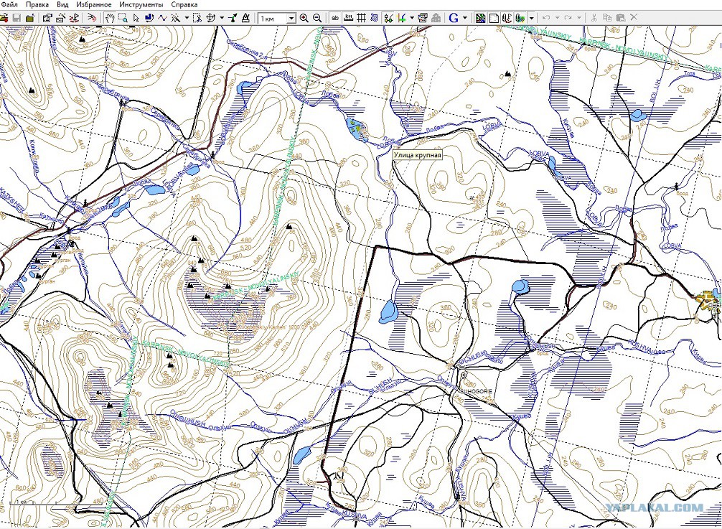Toggle the ab object labels display

point(335,18)
